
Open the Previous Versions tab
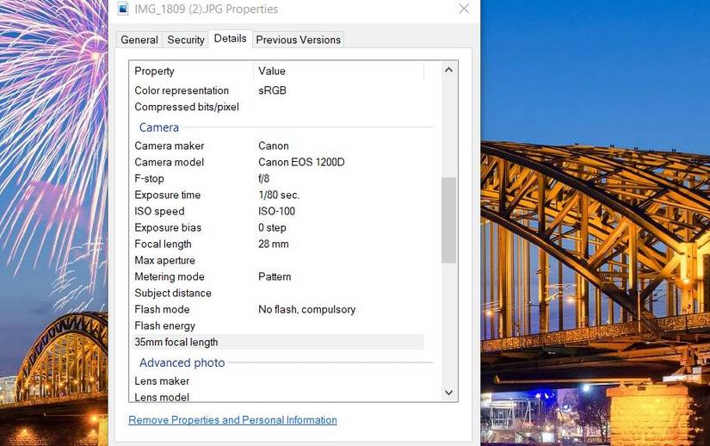pyautogui.click(x=298, y=40)
